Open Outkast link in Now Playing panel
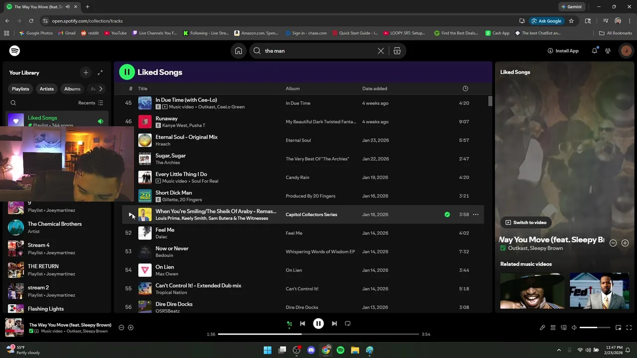The image size is (637, 358). coord(518,248)
